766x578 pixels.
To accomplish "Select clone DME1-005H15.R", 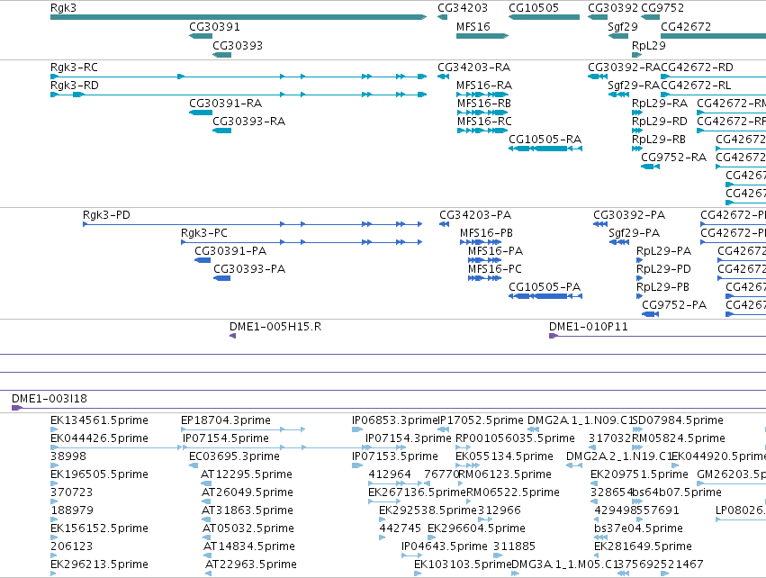I will [x=232, y=336].
